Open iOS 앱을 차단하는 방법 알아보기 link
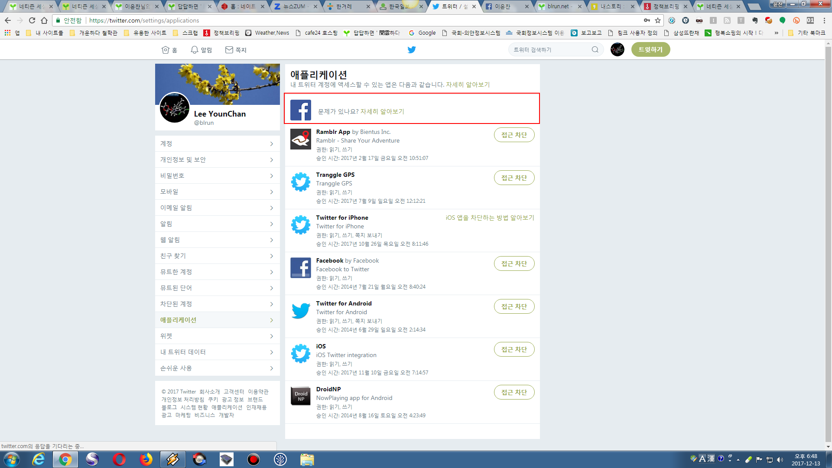 tap(490, 218)
